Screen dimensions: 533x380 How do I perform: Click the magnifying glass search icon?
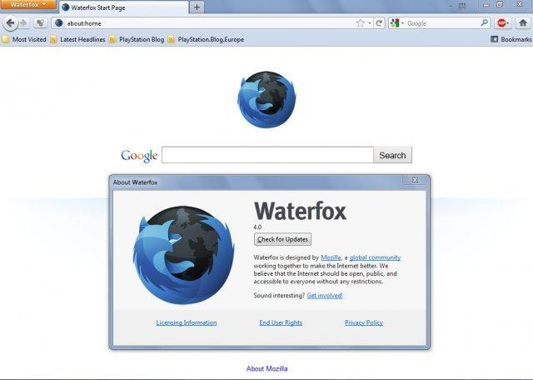[485, 22]
